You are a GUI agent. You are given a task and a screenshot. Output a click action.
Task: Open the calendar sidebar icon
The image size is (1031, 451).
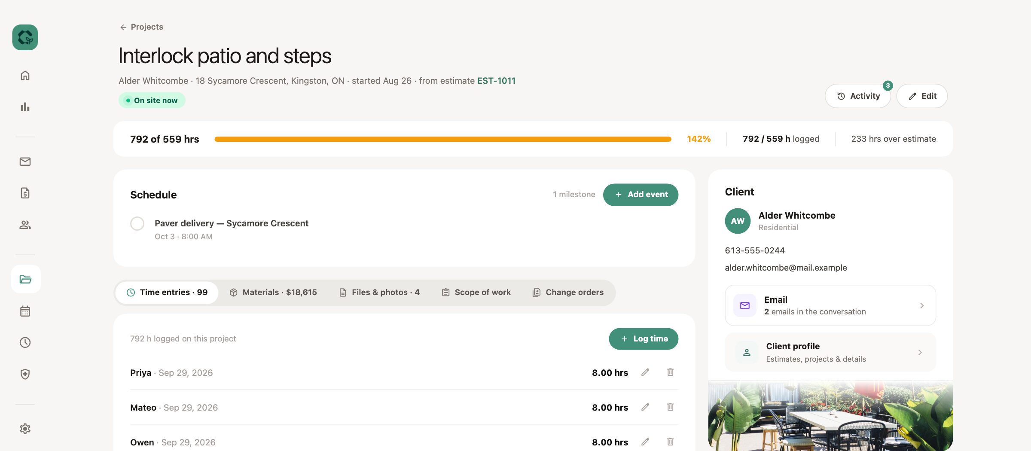(25, 311)
